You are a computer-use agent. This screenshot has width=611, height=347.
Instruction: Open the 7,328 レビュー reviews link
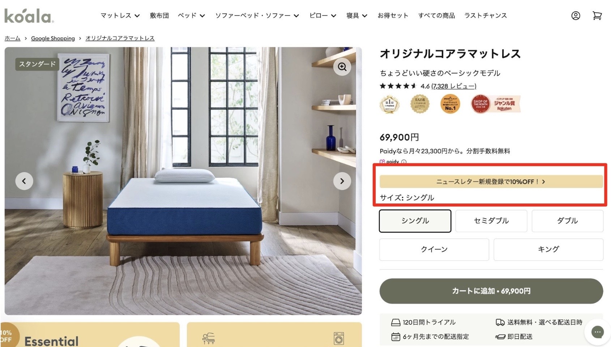[x=454, y=86]
